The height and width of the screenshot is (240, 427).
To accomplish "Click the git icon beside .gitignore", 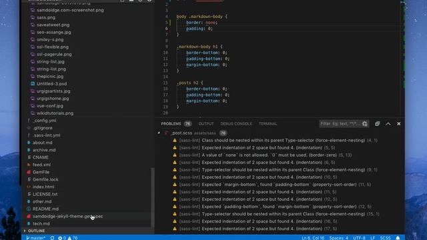I will point(29,128).
